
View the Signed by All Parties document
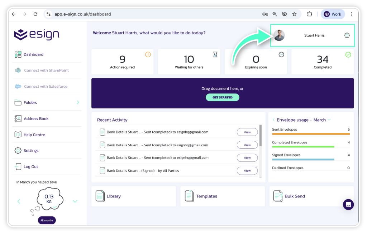point(247,171)
